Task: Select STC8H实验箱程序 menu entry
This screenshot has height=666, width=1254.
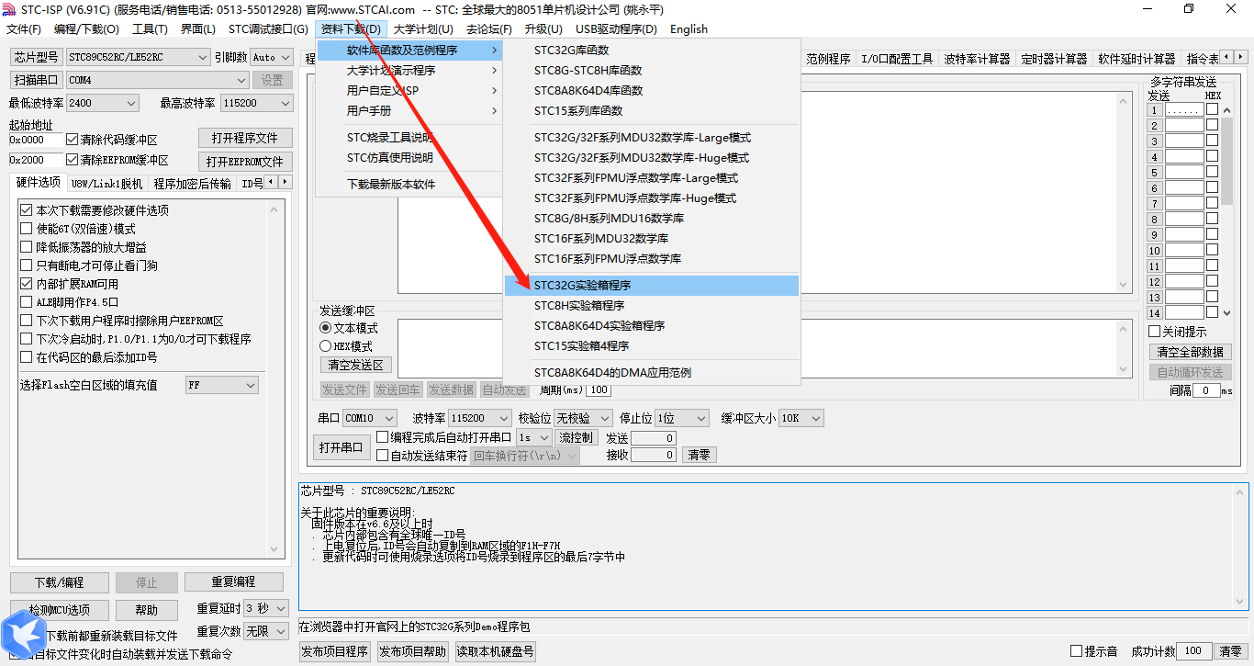Action: [x=652, y=306]
